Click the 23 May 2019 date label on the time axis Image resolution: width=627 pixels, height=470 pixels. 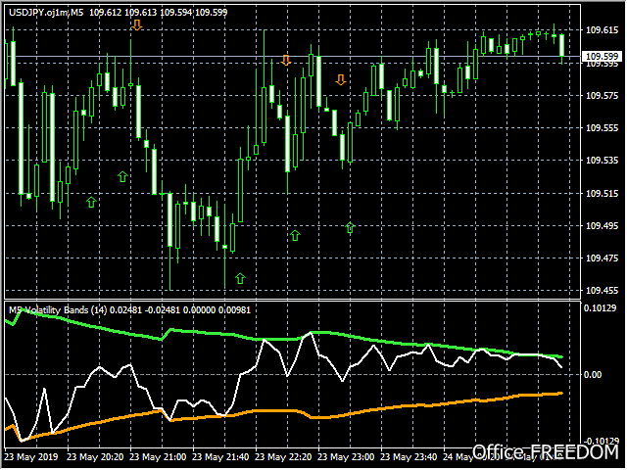point(31,457)
